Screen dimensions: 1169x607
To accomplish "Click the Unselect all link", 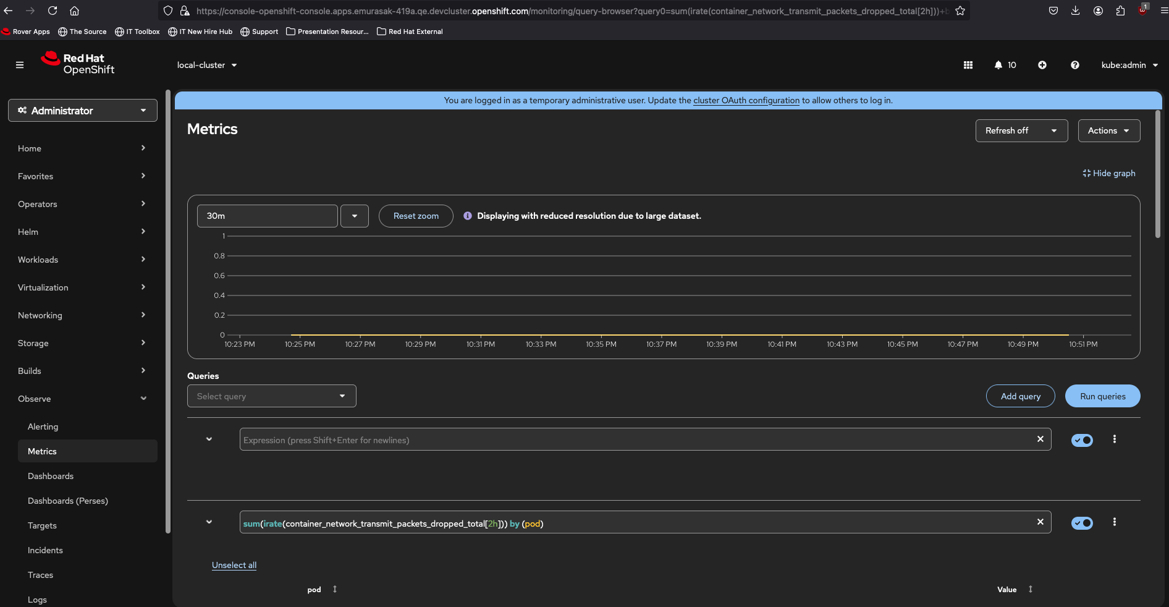I will [234, 565].
